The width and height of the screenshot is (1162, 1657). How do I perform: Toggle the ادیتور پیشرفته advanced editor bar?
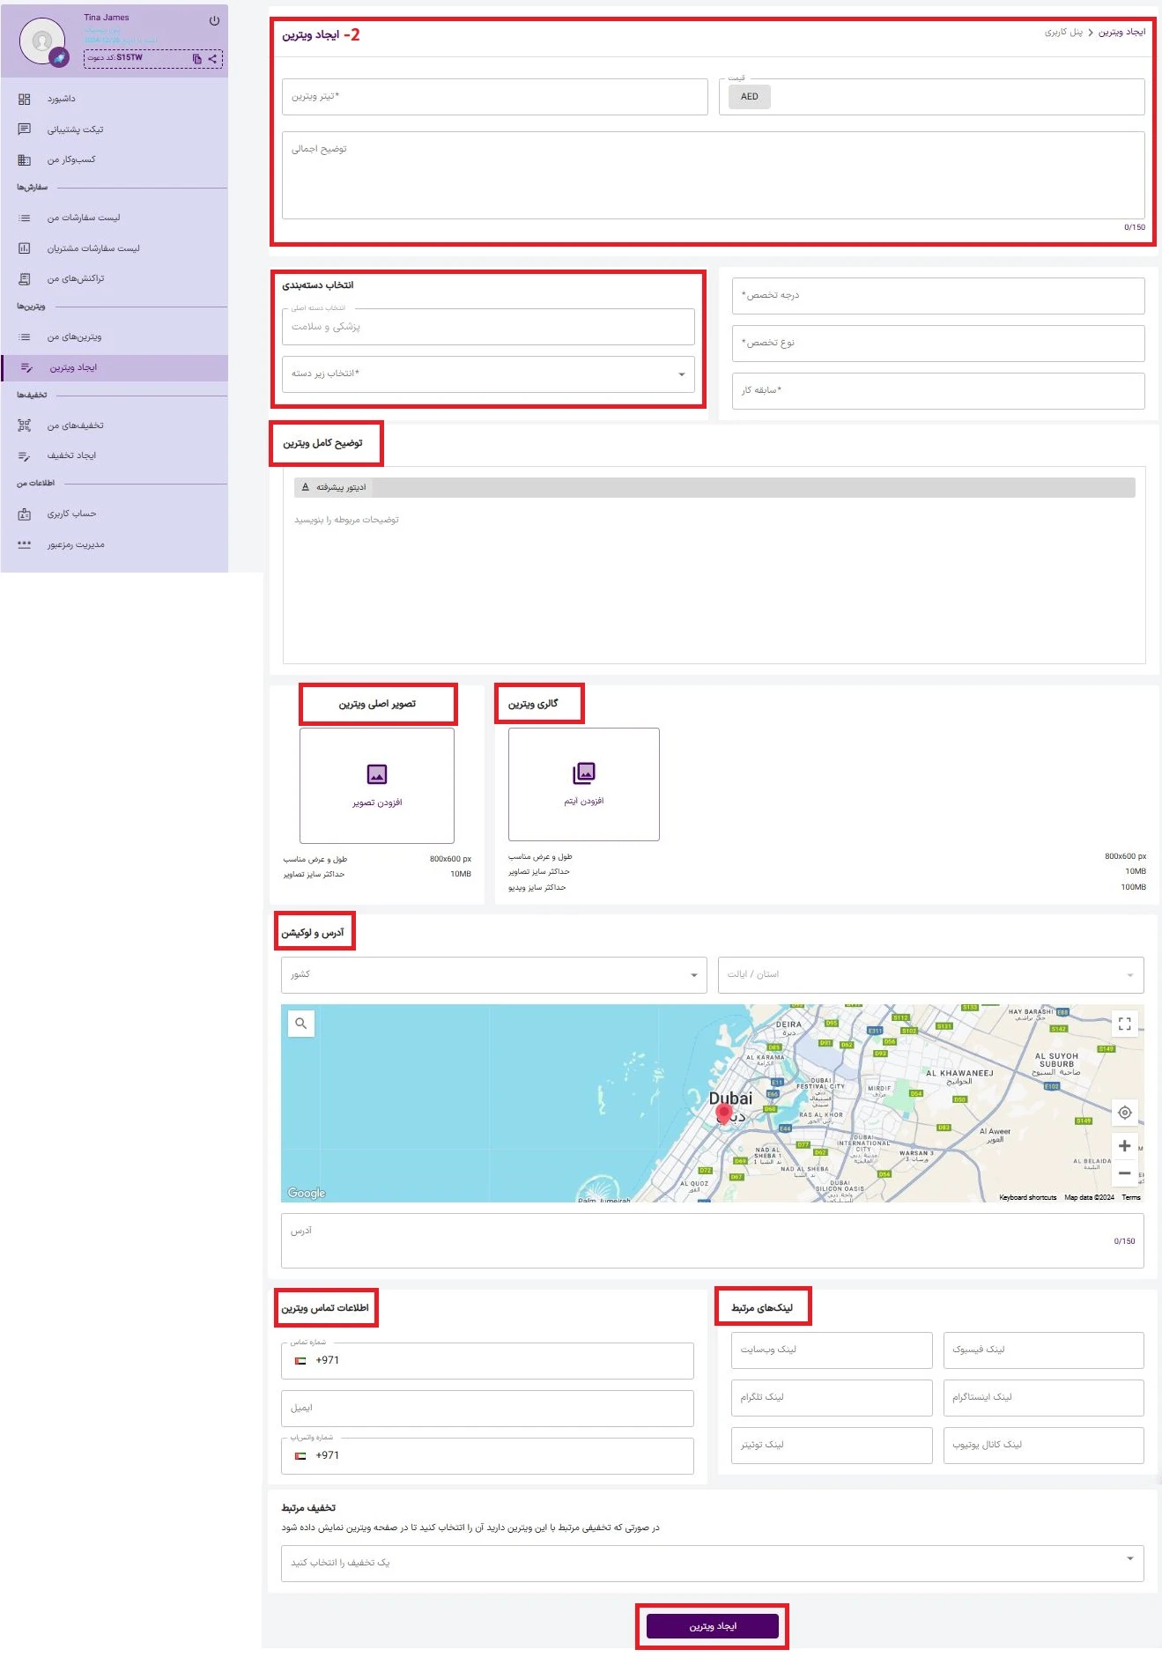pos(335,487)
